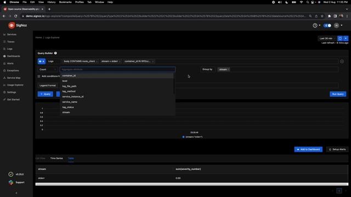Remove the body CONTAINS route_client filter
Screen dimensions: 351x197
(x=97, y=61)
